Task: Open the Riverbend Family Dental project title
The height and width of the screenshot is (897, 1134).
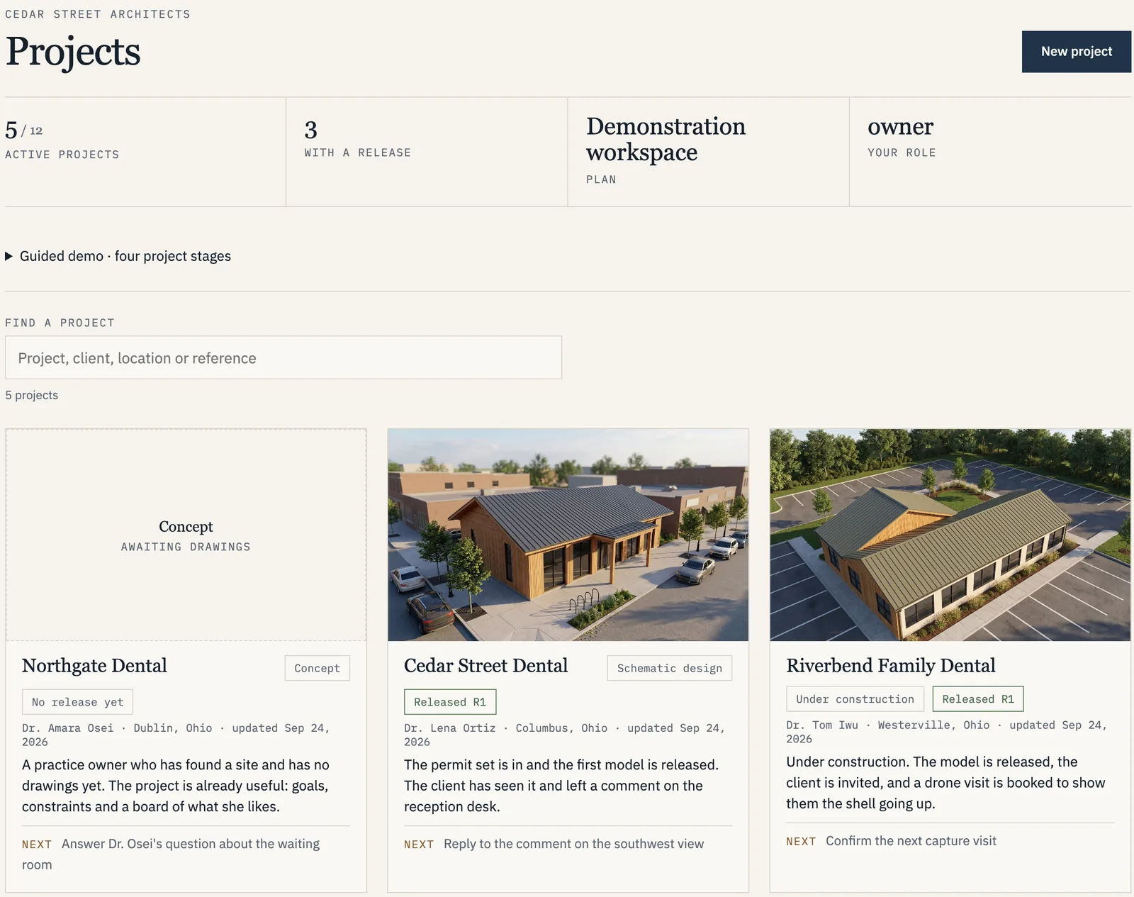Action: point(890,666)
